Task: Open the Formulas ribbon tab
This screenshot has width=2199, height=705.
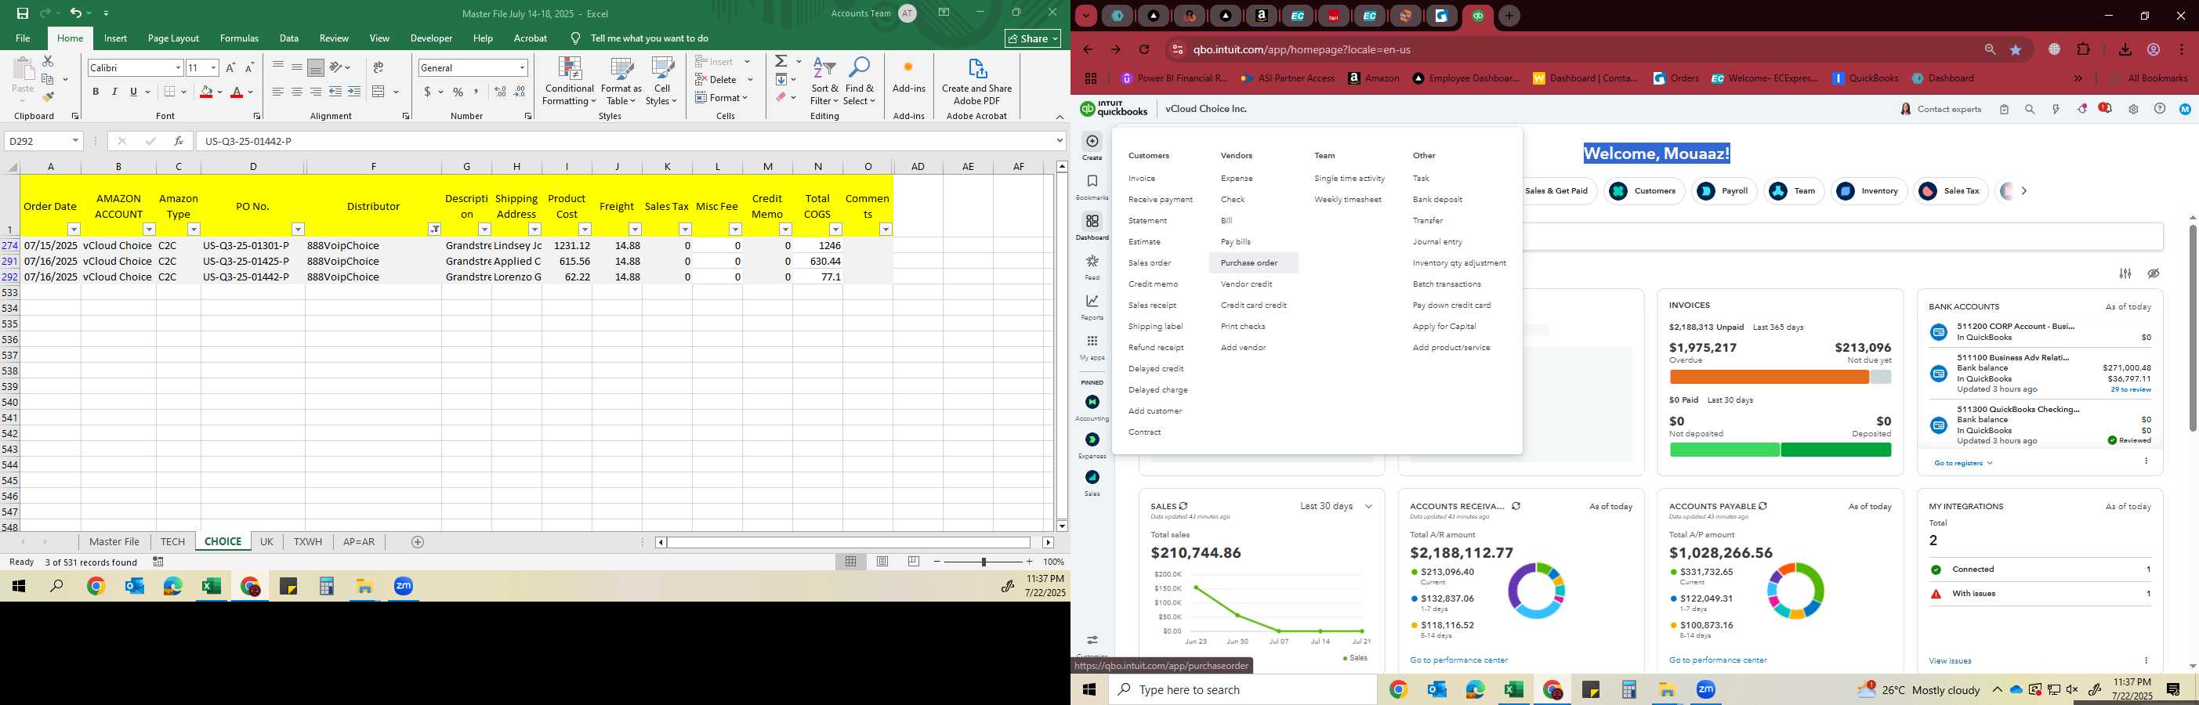Action: point(239,38)
